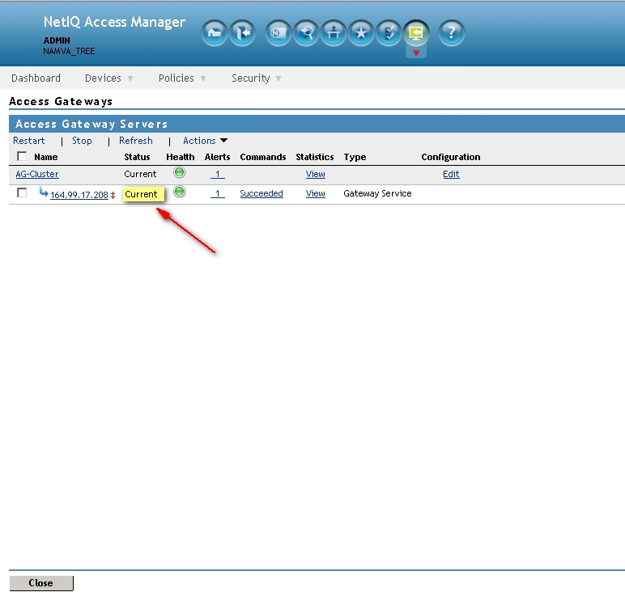625x609 pixels.
Task: Click the Status column header
Action: tap(137, 157)
